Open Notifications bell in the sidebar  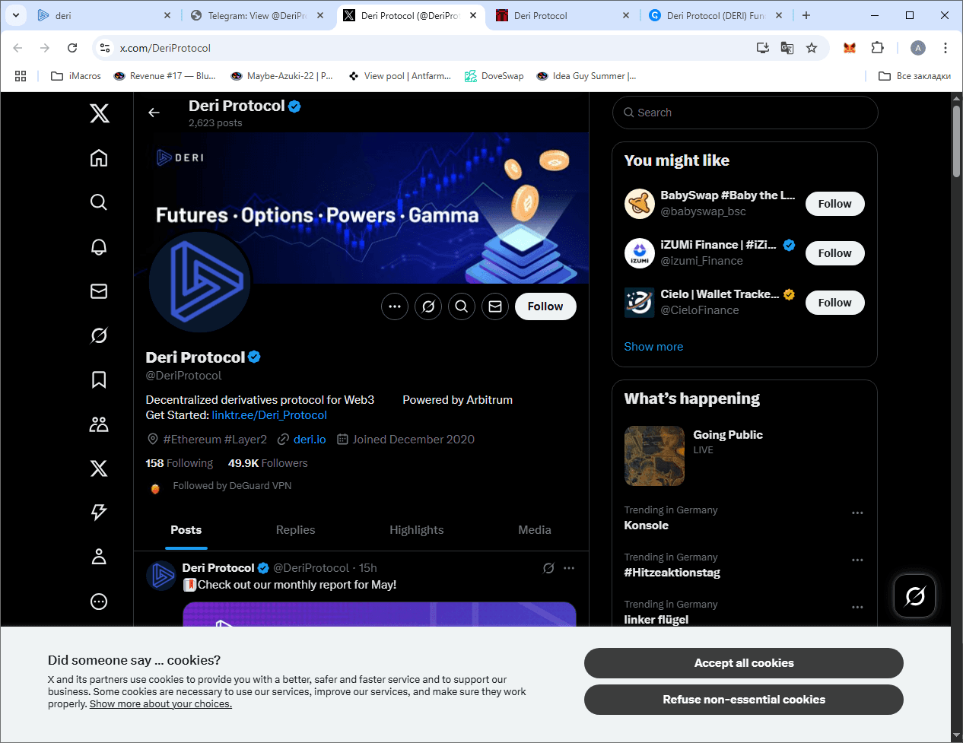[99, 246]
